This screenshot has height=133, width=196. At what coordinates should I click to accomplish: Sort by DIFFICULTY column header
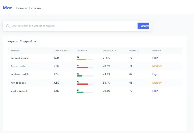pos(82,51)
